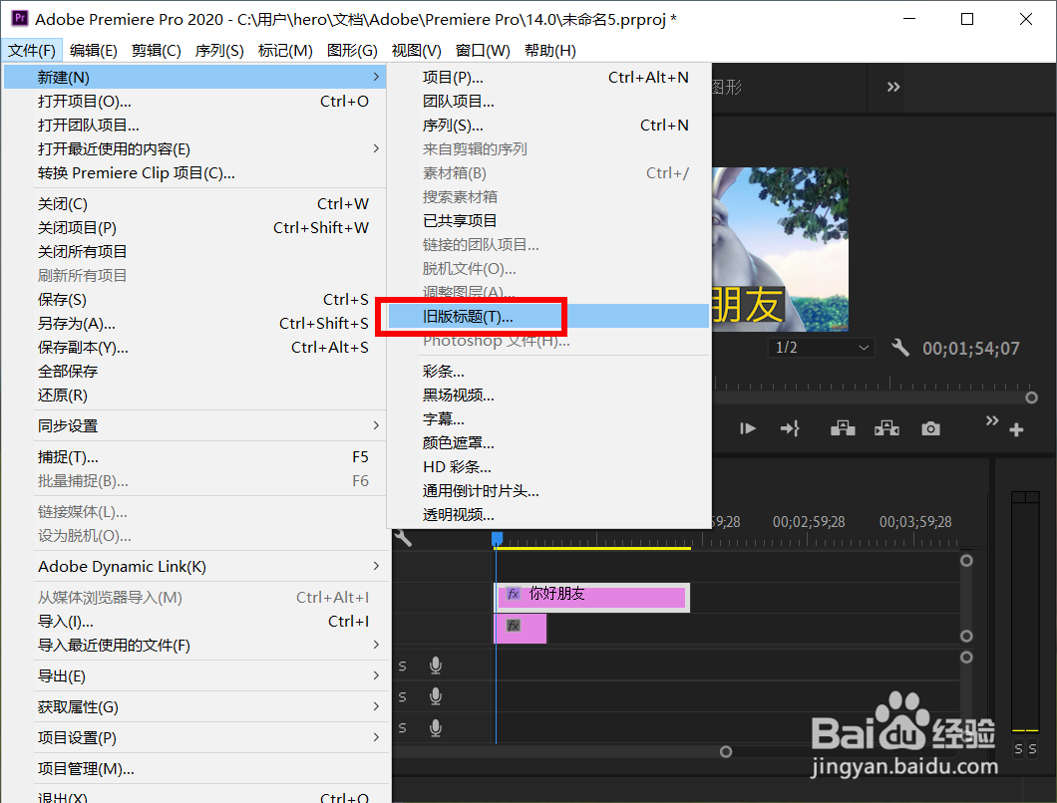Enable voice-over record on first audio track
Image resolution: width=1057 pixels, height=803 pixels.
(x=436, y=666)
